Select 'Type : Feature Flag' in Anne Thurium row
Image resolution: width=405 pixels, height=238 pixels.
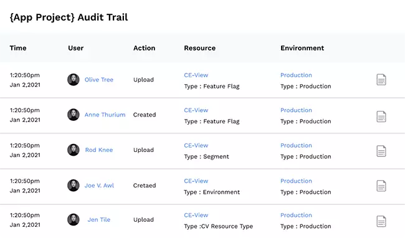[212, 121]
